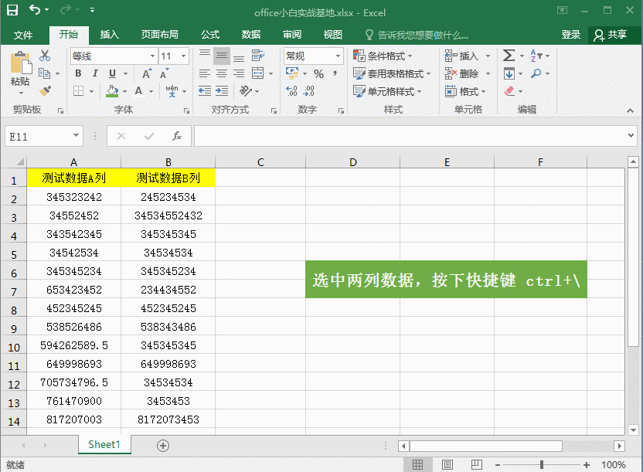Screen dimensions: 643x472
Task: Toggle align text left
Action: tap(205, 73)
